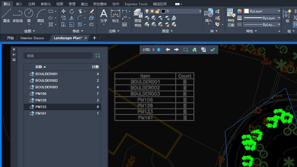Click the green checkmark to finish counting
297x167 pixels.
(x=213, y=50)
